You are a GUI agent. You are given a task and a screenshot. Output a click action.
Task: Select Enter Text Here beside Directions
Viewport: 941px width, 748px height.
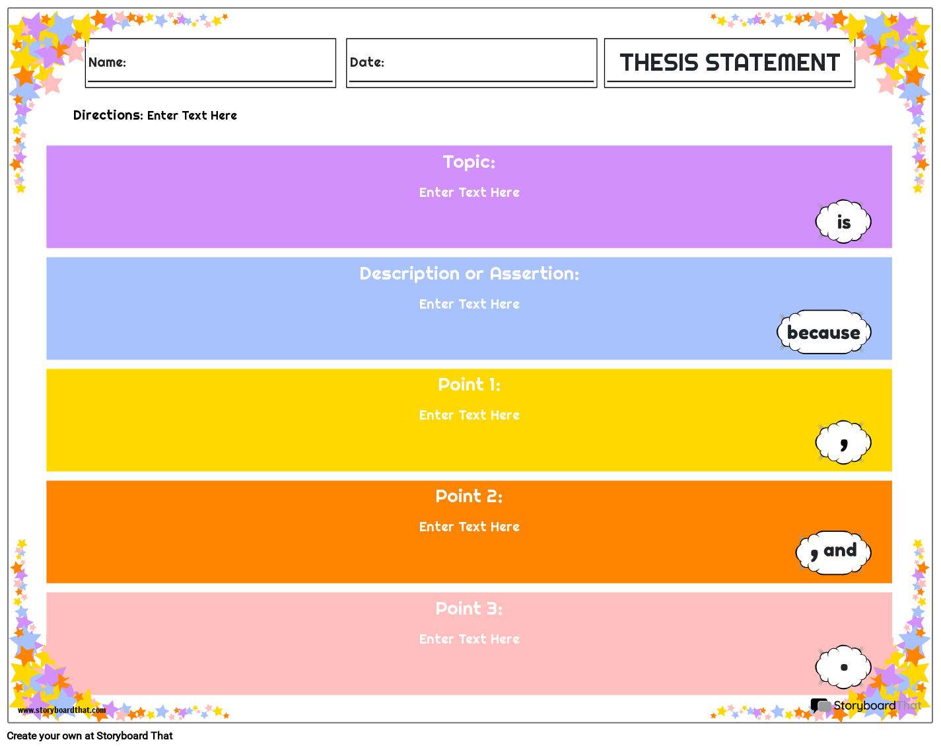(x=192, y=115)
